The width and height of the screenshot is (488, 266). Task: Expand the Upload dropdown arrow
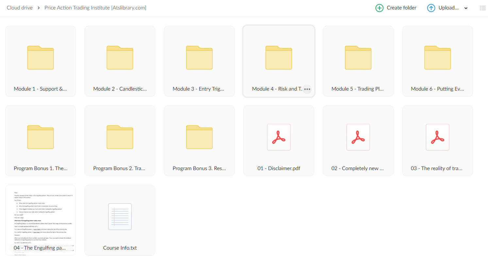click(466, 8)
